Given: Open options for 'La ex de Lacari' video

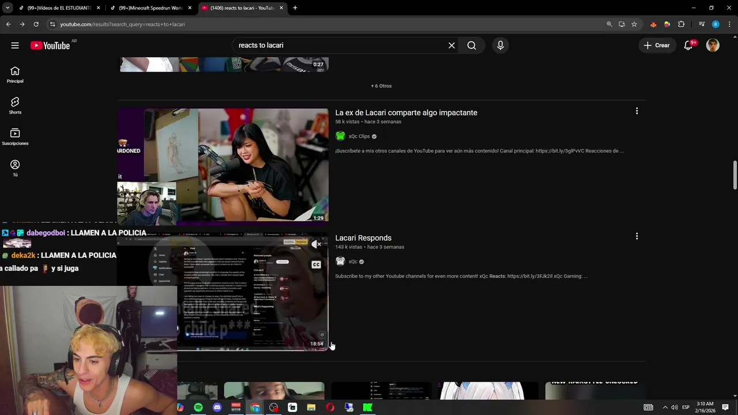Looking at the screenshot, I should coord(637,111).
